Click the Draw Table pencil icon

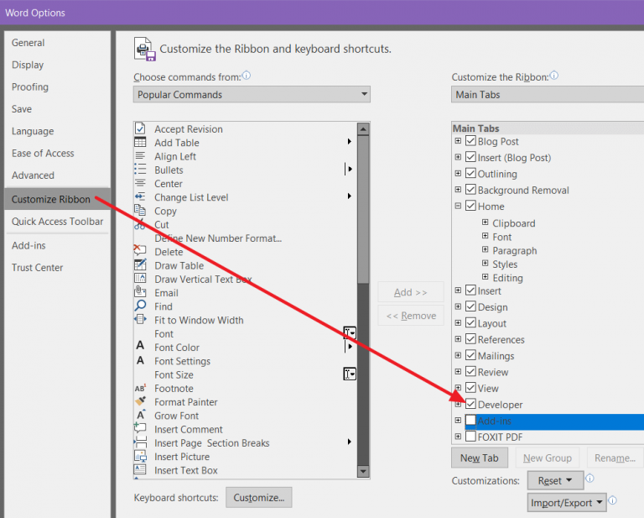click(140, 264)
